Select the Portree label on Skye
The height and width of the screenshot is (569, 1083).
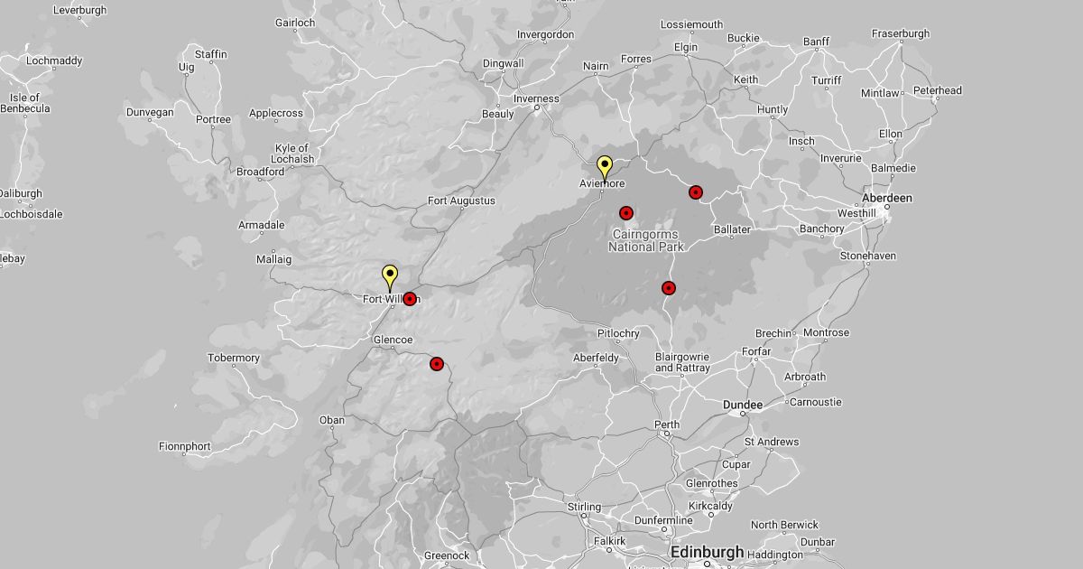tap(213, 119)
